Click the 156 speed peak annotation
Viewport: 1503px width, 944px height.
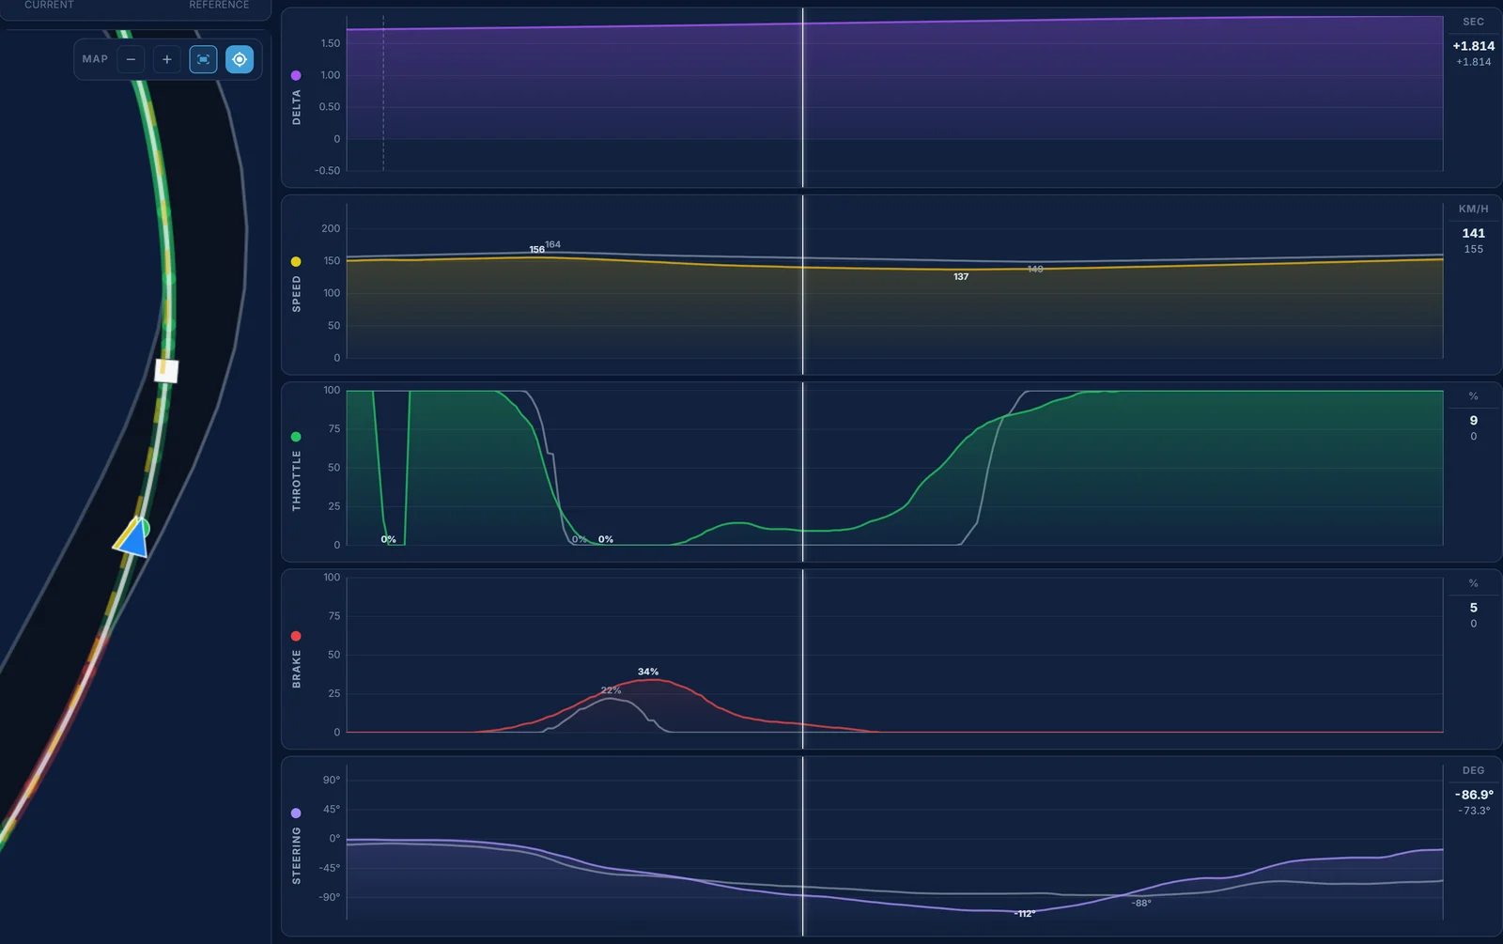tap(536, 250)
